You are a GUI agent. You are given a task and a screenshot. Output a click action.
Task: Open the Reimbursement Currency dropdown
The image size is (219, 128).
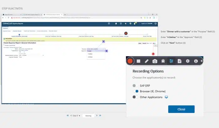point(31,55)
